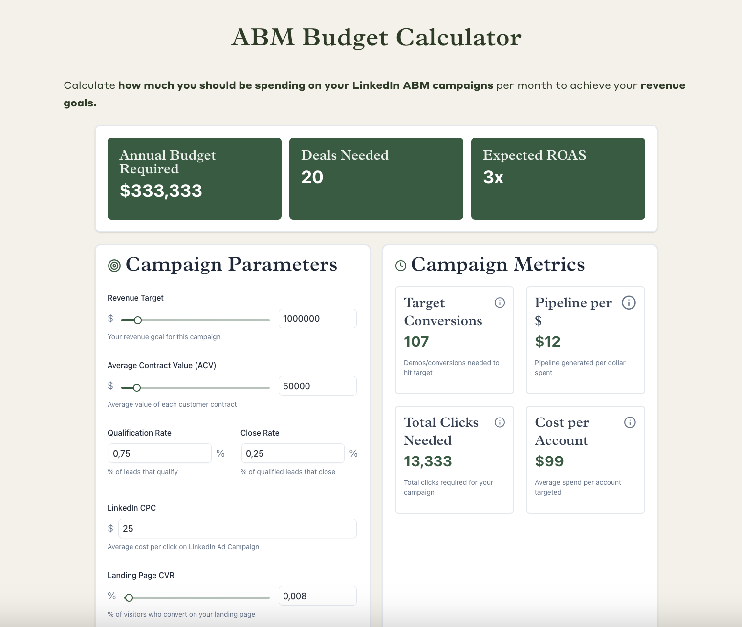Edit the Close Rate input field
Screen dimensions: 742x627
coord(293,453)
